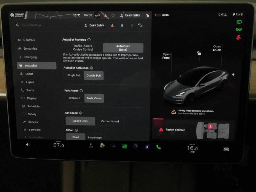The width and height of the screenshot is (256, 192).
Task: Open the Phone app from the dock
Action: [157, 146]
